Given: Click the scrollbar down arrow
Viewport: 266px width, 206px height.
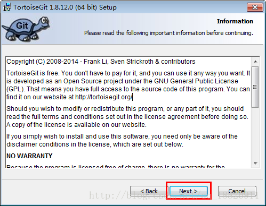Looking at the screenshot, I should (255, 164).
